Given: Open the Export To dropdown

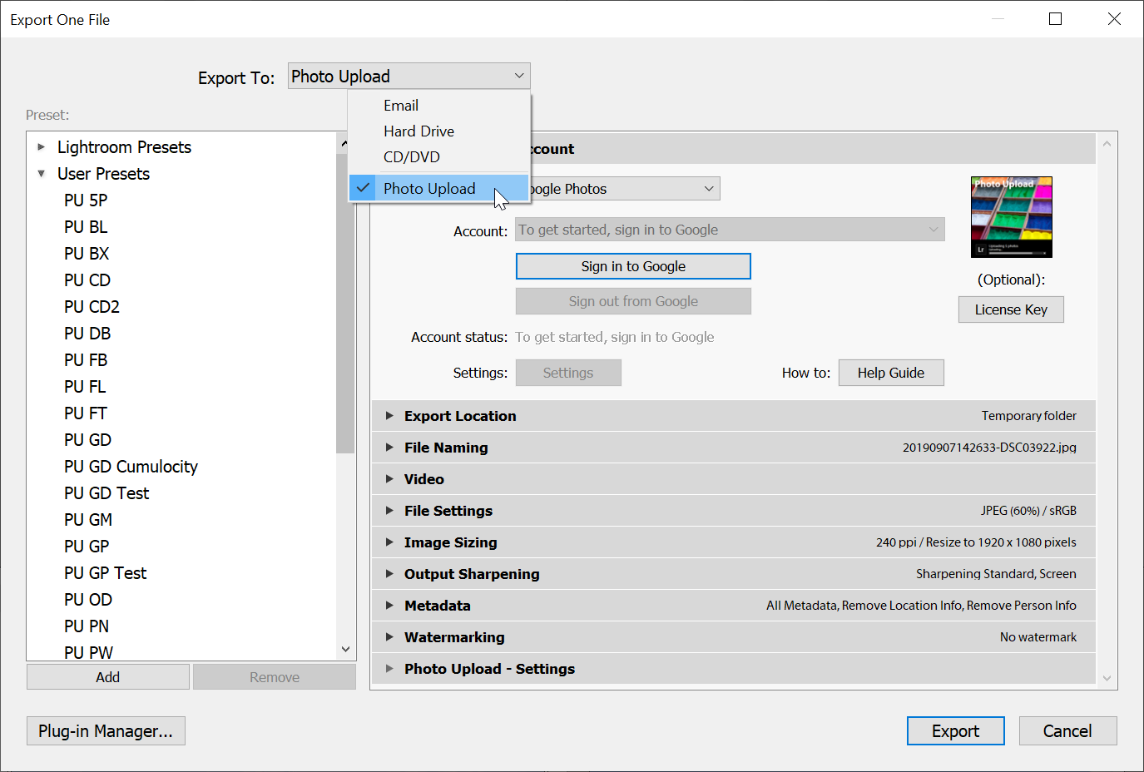Looking at the screenshot, I should pyautogui.click(x=409, y=77).
